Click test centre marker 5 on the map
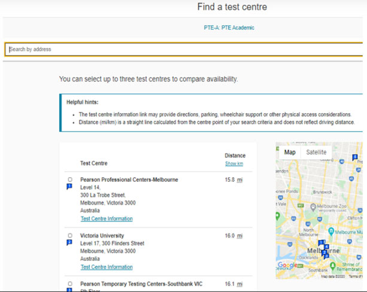 tap(355, 157)
